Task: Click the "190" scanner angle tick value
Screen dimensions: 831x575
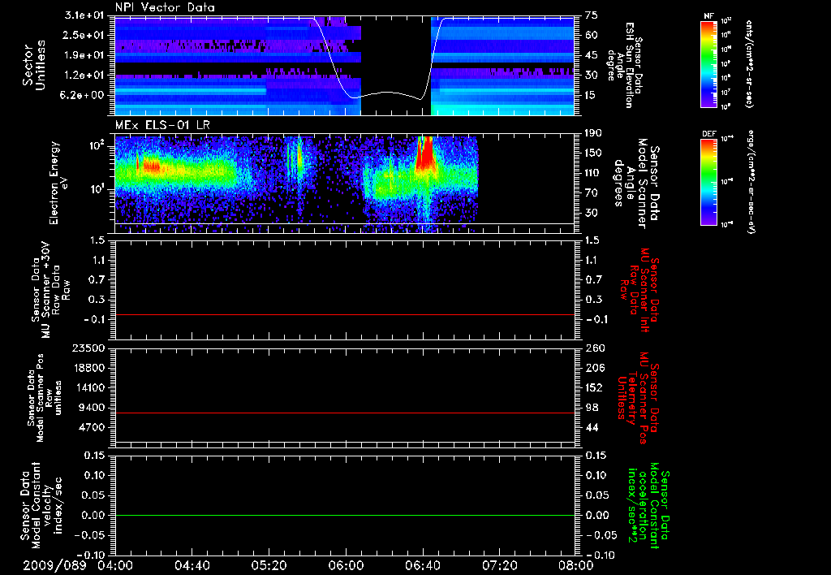Action: click(593, 133)
